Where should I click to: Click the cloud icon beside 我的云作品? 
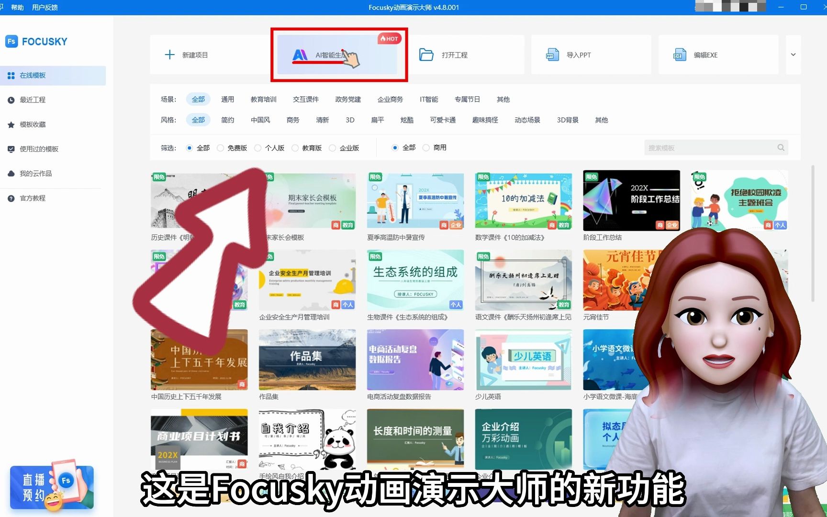[11, 174]
